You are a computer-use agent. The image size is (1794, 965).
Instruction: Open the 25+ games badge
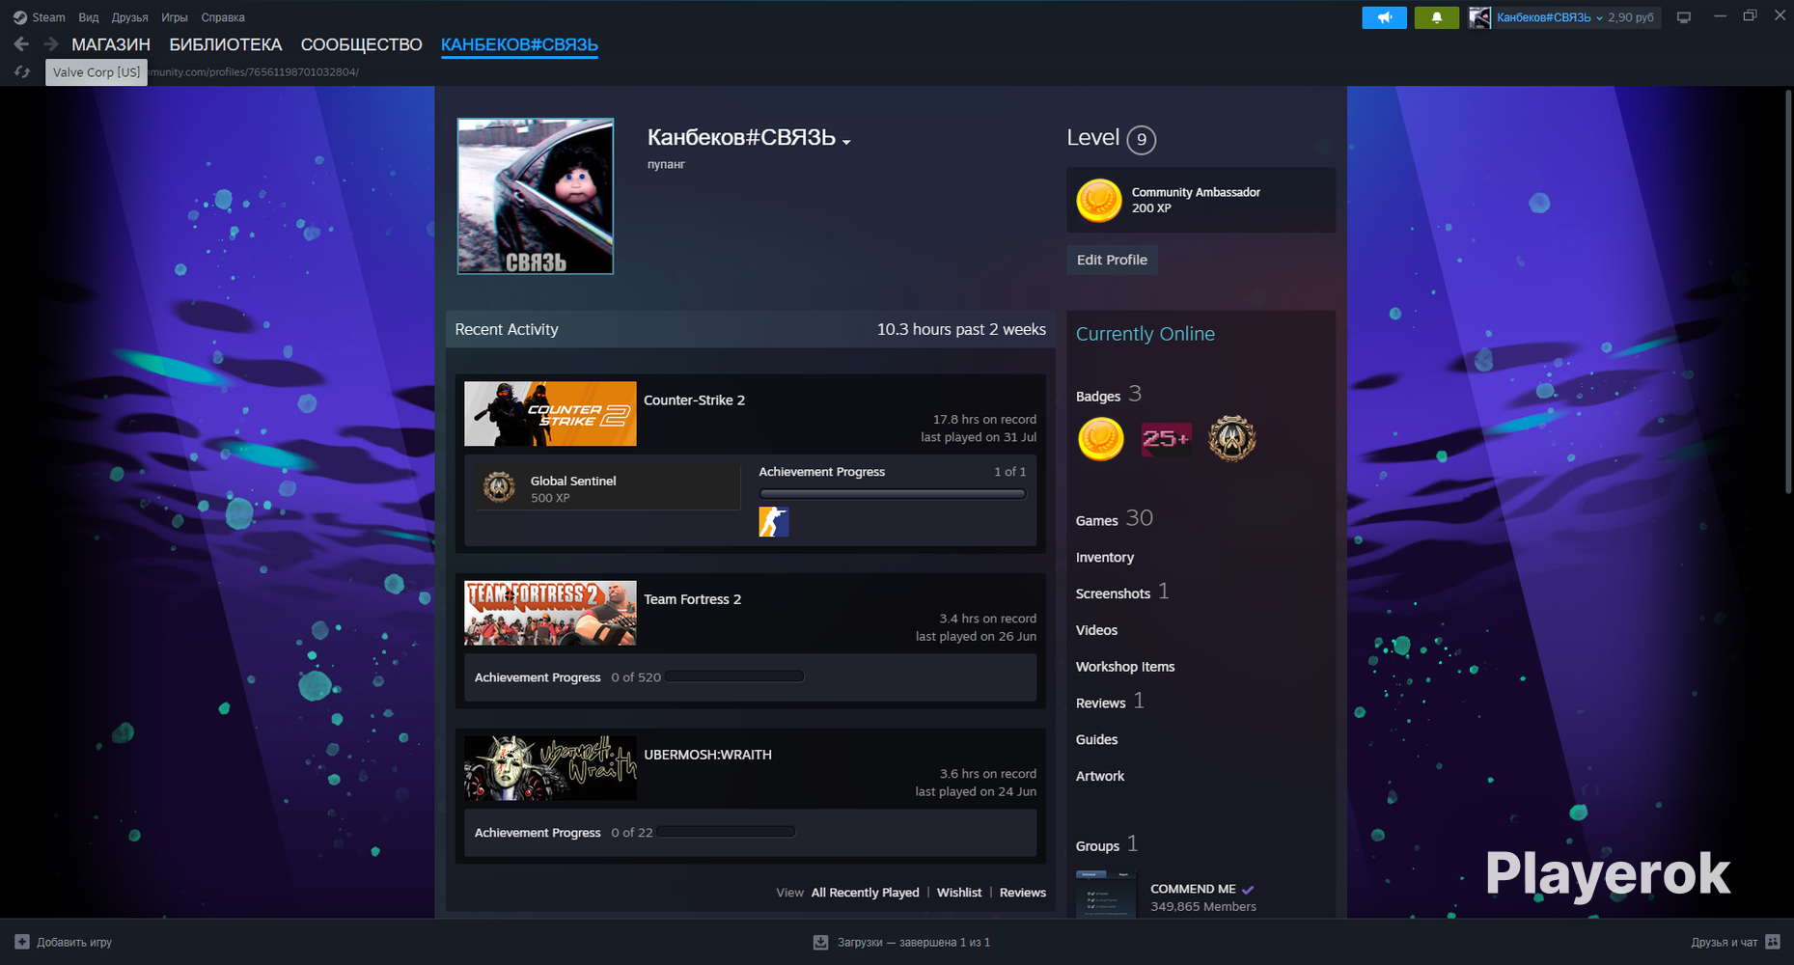point(1166,439)
